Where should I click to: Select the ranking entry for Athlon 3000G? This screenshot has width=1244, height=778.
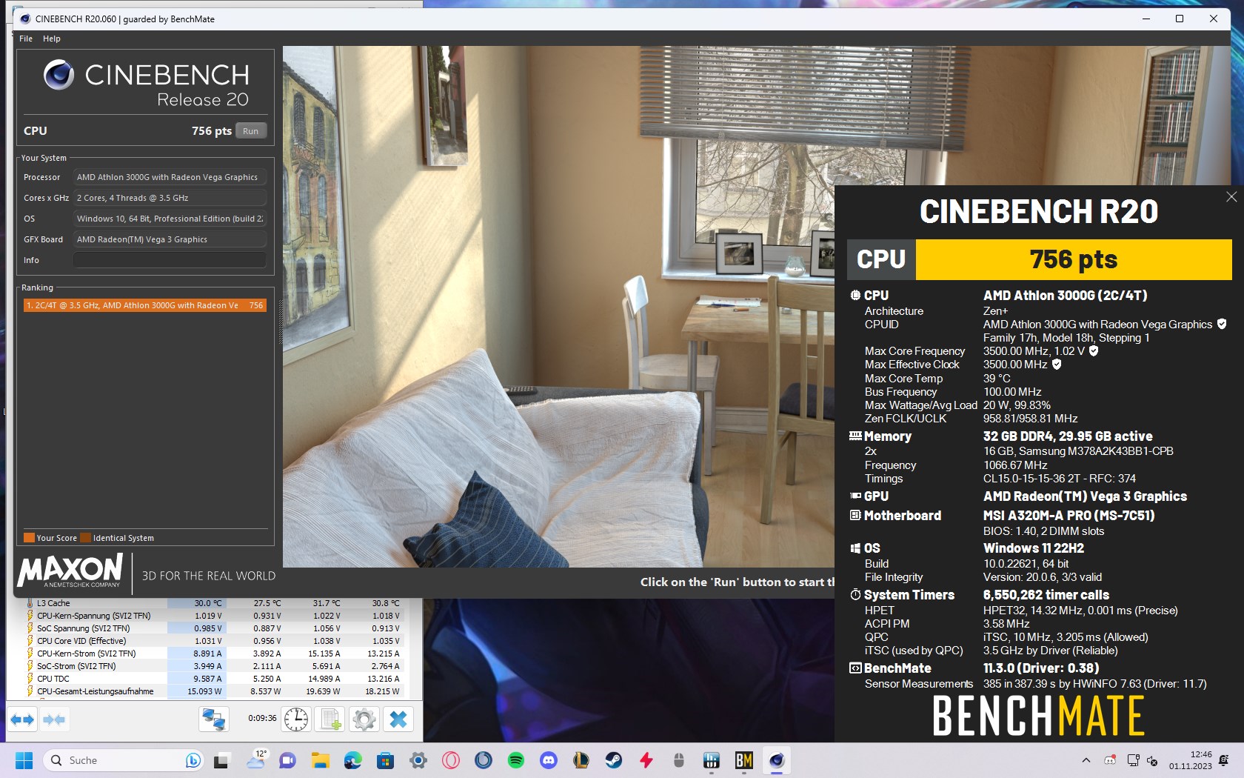coord(144,305)
